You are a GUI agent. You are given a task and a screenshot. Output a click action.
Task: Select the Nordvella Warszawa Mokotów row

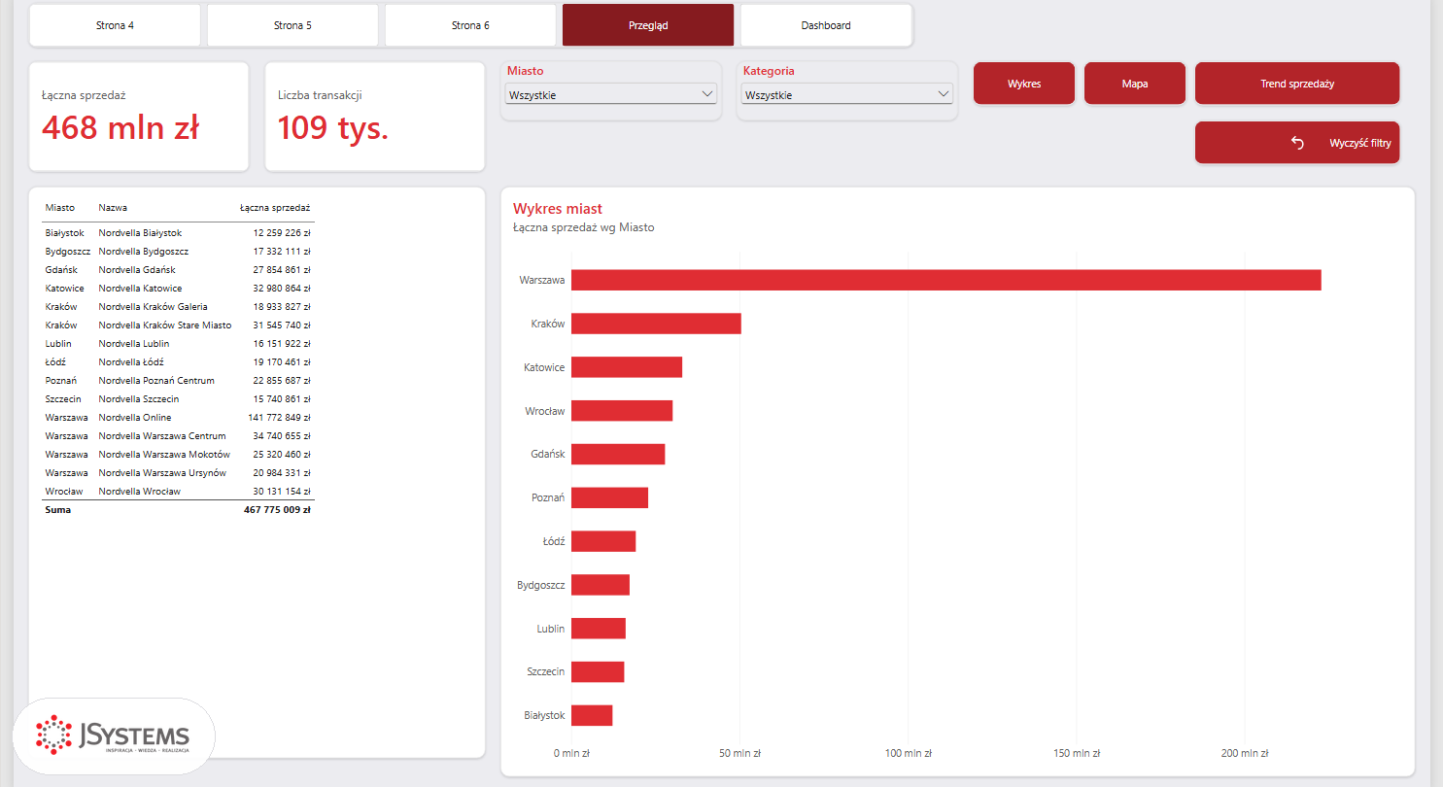tap(178, 455)
